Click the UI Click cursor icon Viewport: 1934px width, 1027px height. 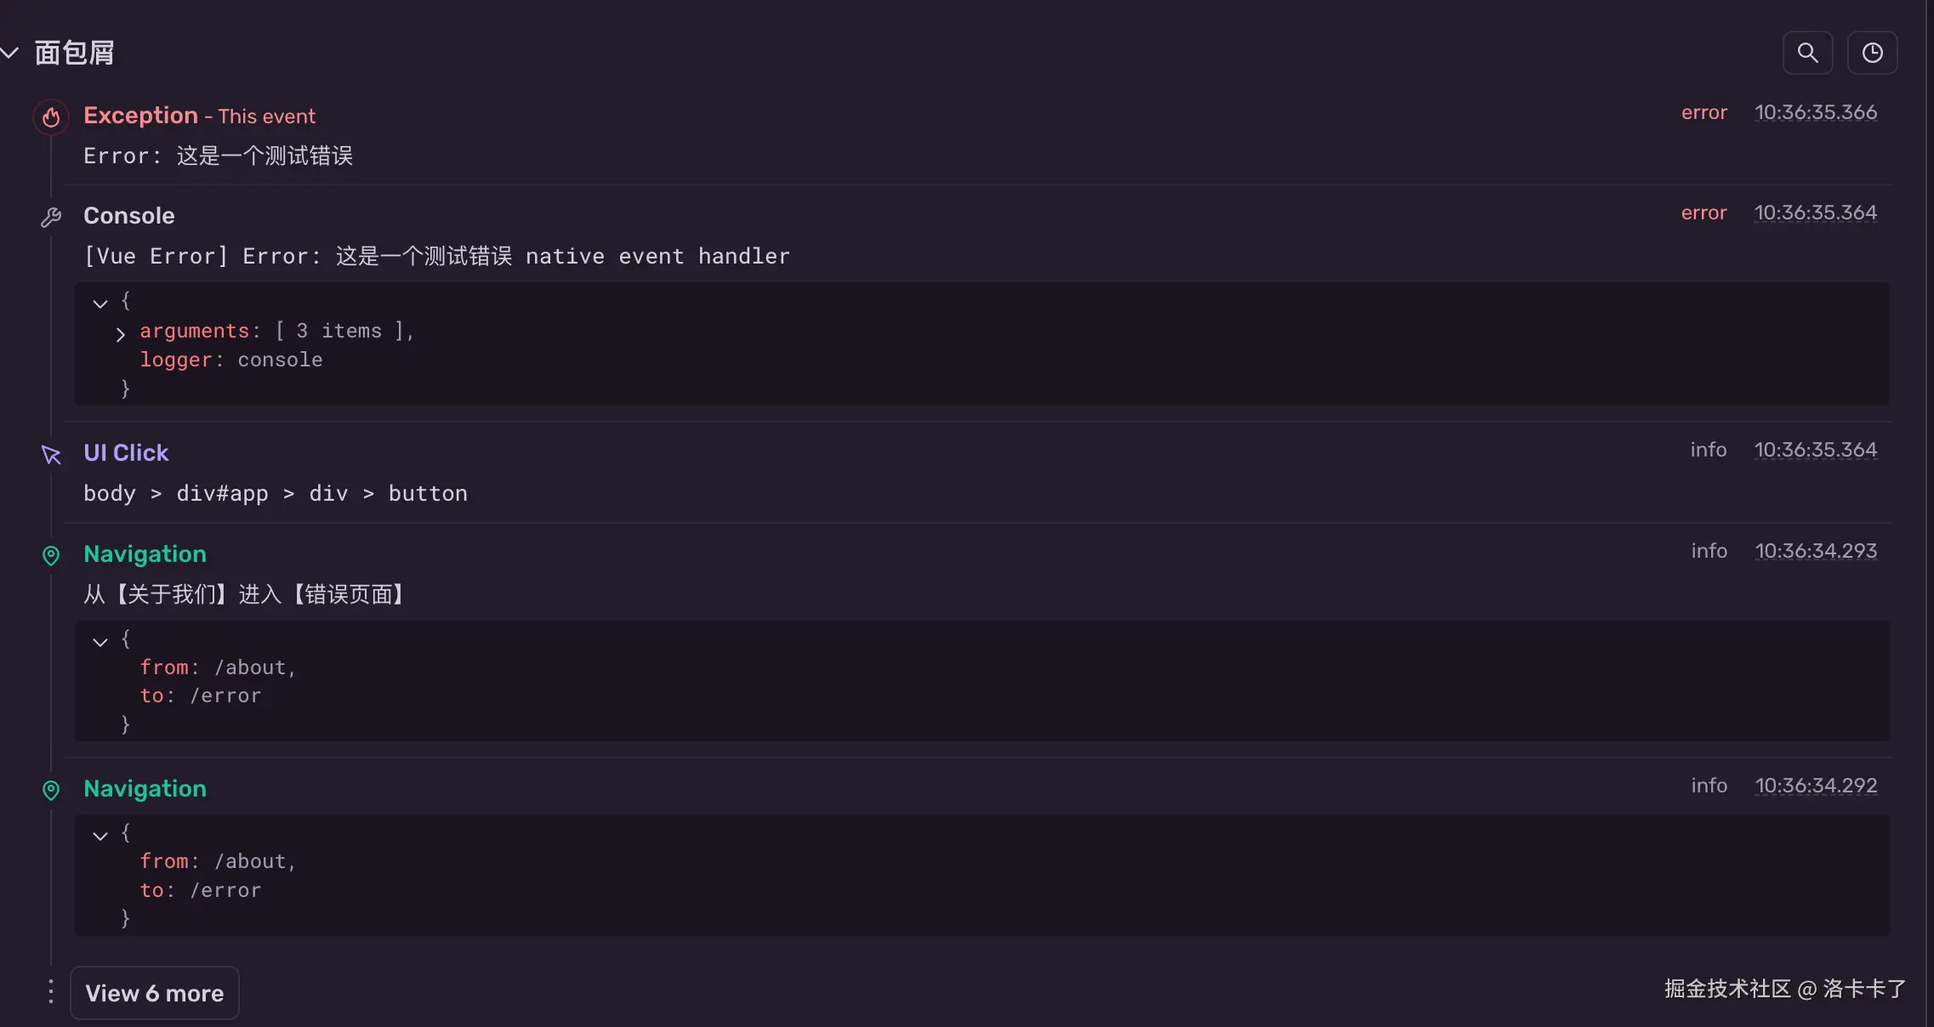51,455
